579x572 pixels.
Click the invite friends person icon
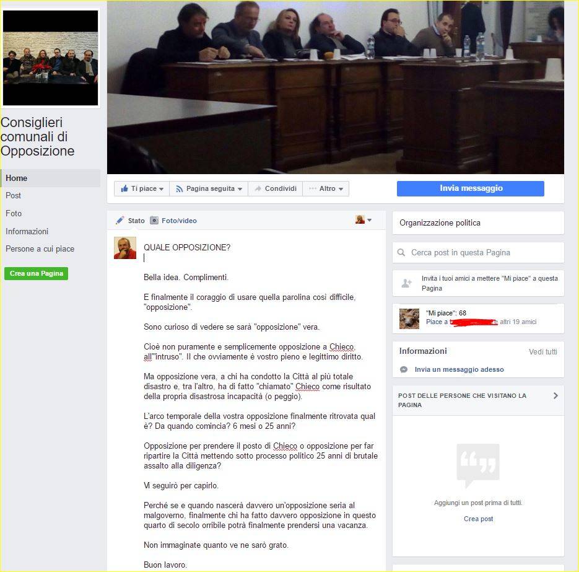[407, 283]
